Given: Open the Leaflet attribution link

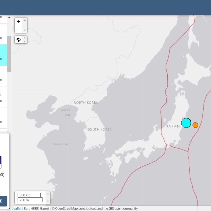Looking at the screenshot, I should (x=16, y=208).
